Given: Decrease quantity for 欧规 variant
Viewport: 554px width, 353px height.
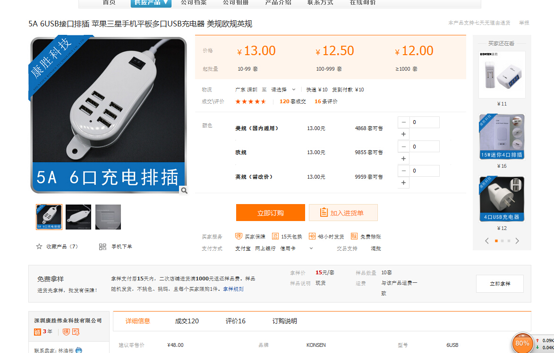Looking at the screenshot, I should [x=403, y=147].
